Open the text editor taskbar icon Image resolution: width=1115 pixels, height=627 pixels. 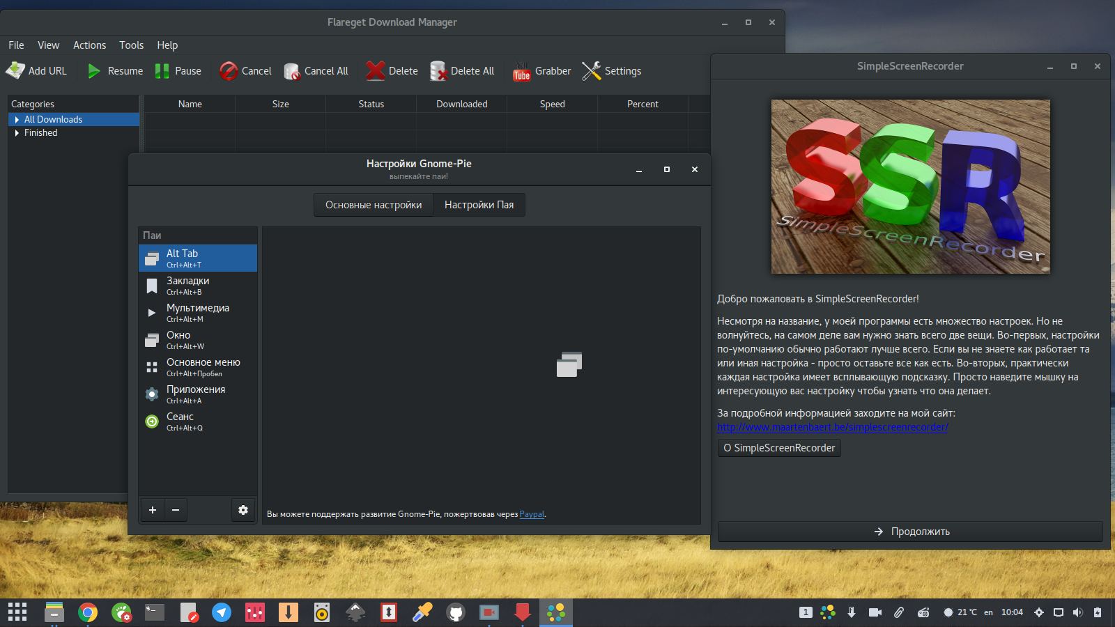188,612
